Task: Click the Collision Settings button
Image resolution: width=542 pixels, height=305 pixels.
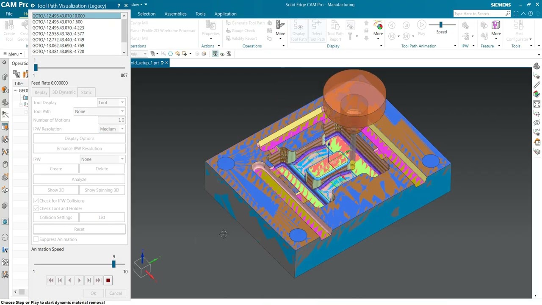Action: 56,217
